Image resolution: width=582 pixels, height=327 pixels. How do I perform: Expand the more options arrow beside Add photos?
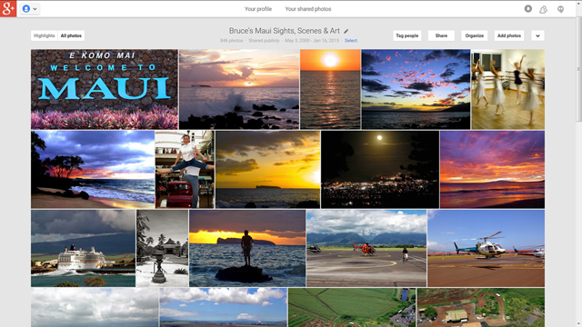click(537, 35)
